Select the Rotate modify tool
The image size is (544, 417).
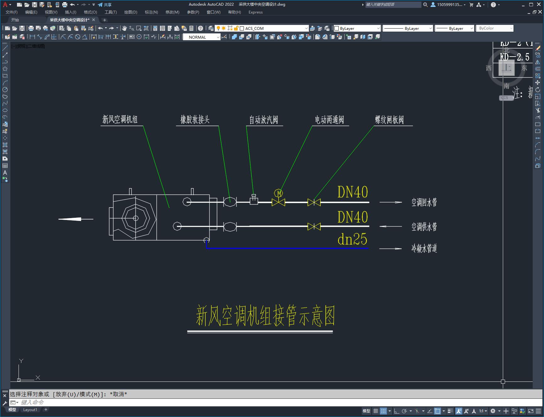(x=538, y=90)
